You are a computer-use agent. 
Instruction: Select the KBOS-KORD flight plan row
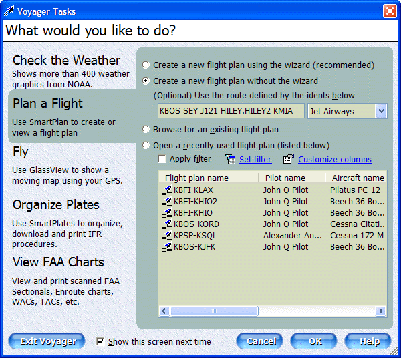(273, 224)
